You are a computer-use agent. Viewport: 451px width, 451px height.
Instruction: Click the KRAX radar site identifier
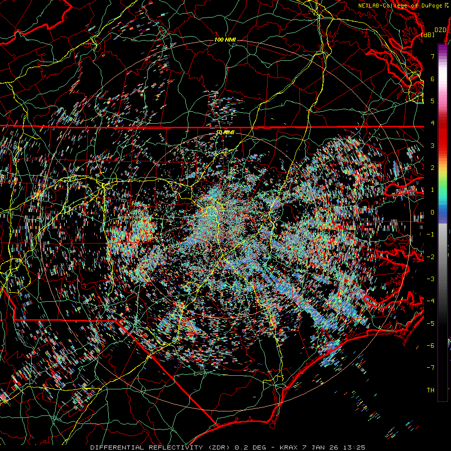pos(289,447)
